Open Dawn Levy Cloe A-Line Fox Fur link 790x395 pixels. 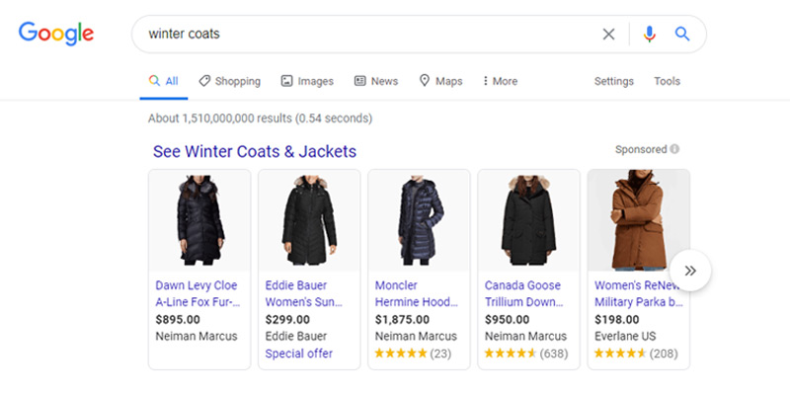click(197, 293)
